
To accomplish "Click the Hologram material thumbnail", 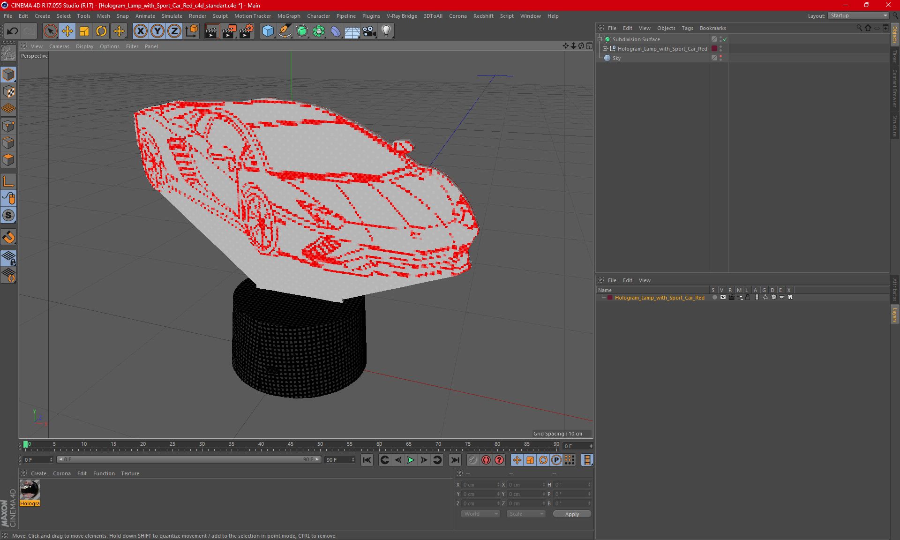I will click(30, 490).
